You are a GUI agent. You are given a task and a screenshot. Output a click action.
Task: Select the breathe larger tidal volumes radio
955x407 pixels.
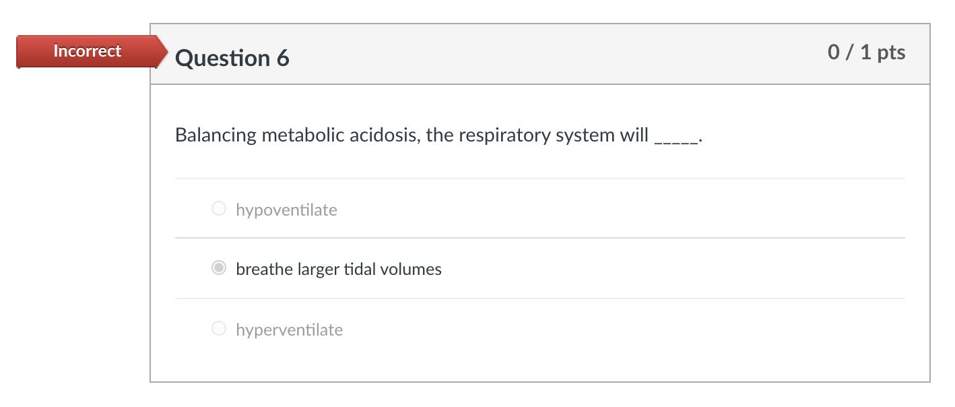tap(218, 269)
